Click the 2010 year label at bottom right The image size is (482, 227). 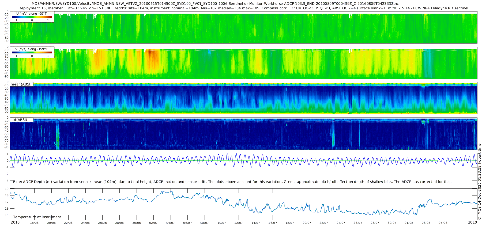point(472,222)
